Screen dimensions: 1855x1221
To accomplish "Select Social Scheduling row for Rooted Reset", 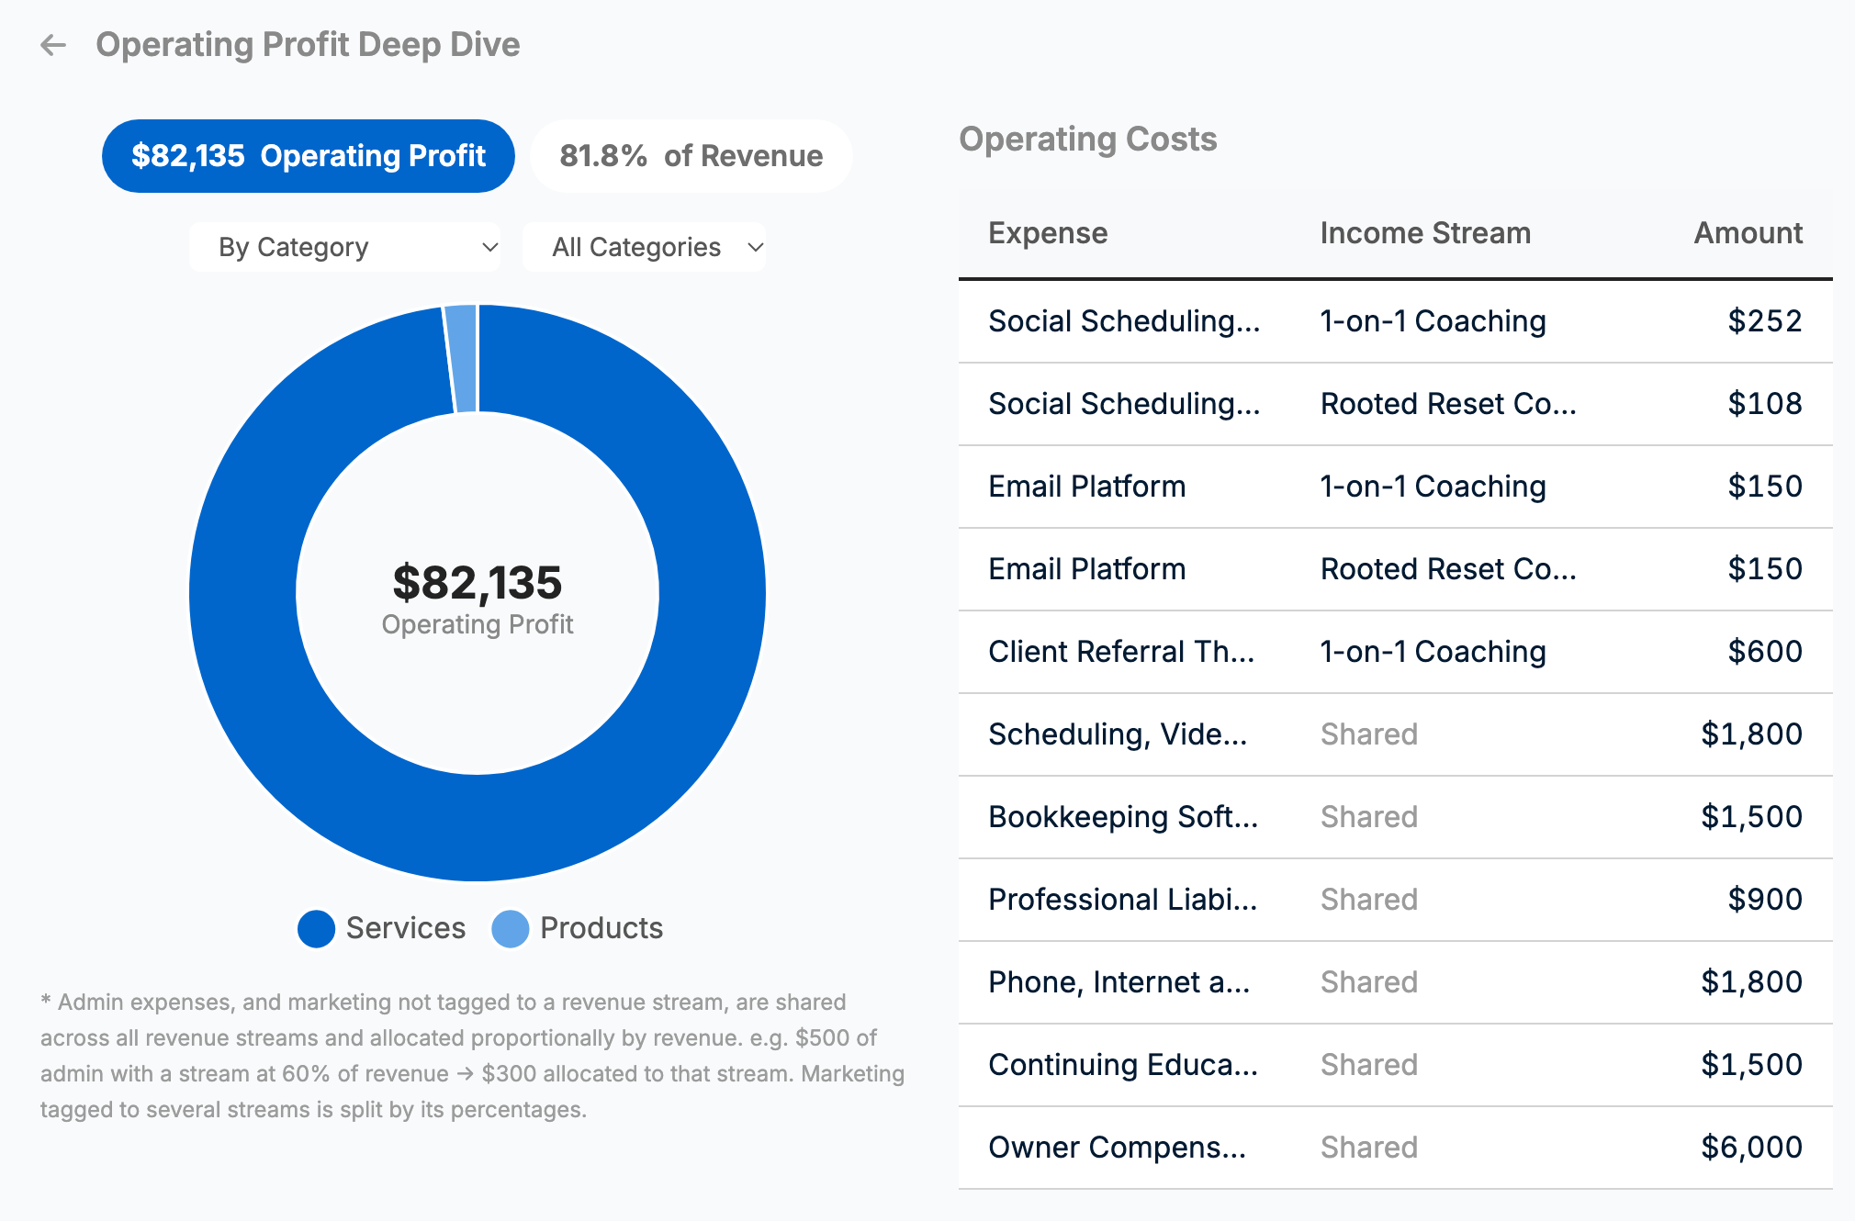I will pyautogui.click(x=1395, y=404).
